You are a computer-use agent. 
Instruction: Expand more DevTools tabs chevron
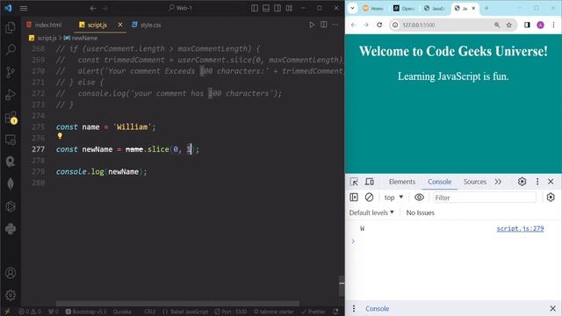(x=498, y=182)
